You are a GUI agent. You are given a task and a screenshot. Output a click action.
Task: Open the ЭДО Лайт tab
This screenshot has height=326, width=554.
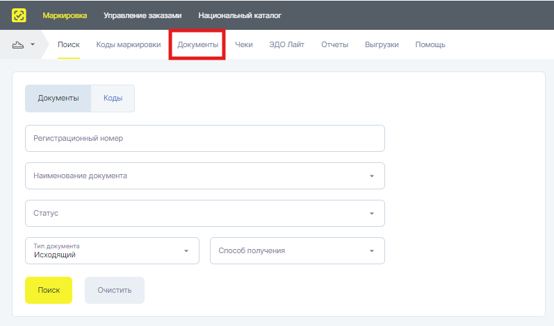(286, 45)
